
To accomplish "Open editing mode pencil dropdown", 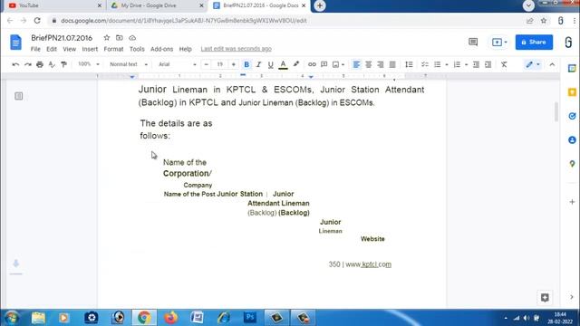I will tap(533, 64).
